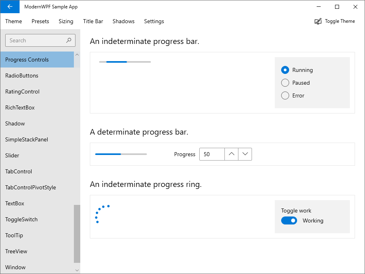Decrement Progress using the down stepper
365x274 pixels.
pyautogui.click(x=245, y=154)
